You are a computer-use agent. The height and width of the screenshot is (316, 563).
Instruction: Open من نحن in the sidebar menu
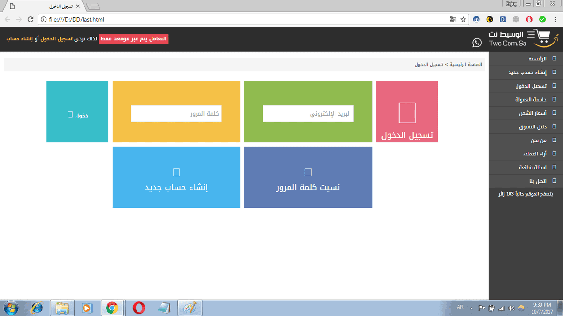526,140
